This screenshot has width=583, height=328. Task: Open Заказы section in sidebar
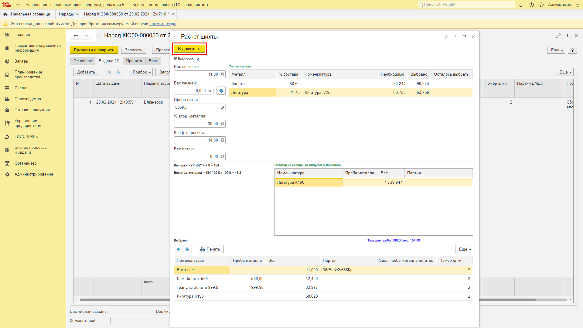pos(21,61)
